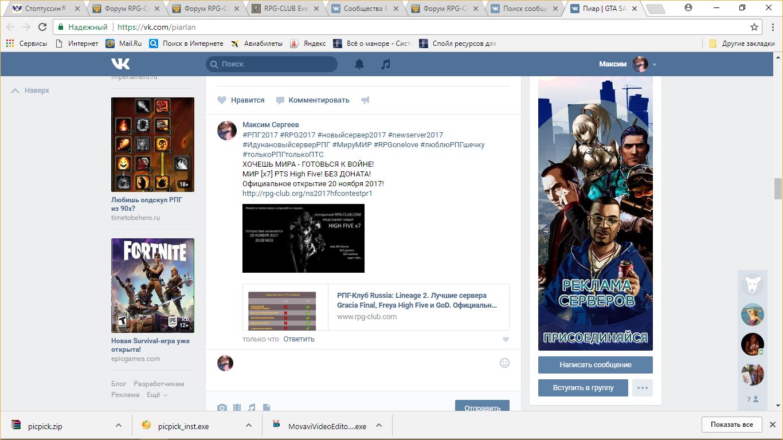783x440 pixels.
Task: Toggle Нравится like on the post
Action: 222,100
